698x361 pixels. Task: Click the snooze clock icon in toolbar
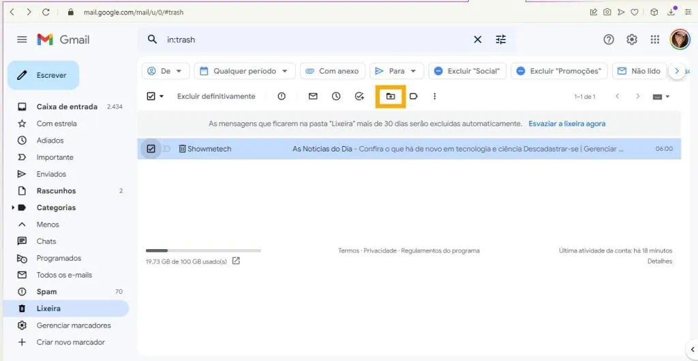tap(336, 96)
